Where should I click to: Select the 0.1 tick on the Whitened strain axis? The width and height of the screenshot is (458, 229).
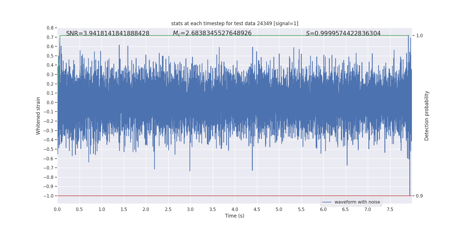click(x=50, y=93)
